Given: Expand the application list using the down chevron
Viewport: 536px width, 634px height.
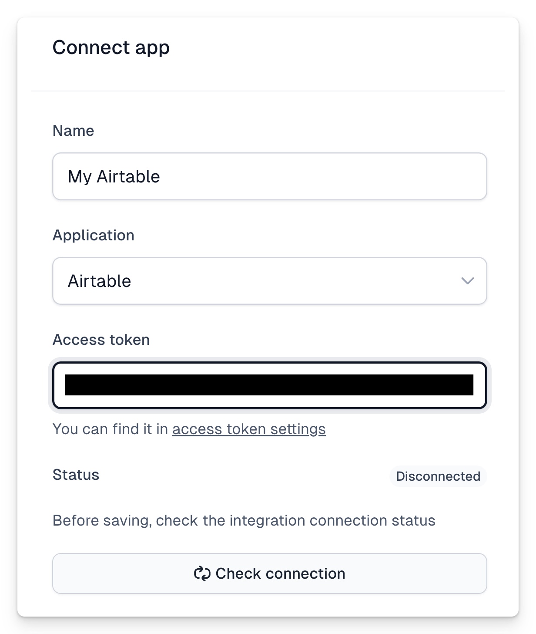Looking at the screenshot, I should [467, 281].
